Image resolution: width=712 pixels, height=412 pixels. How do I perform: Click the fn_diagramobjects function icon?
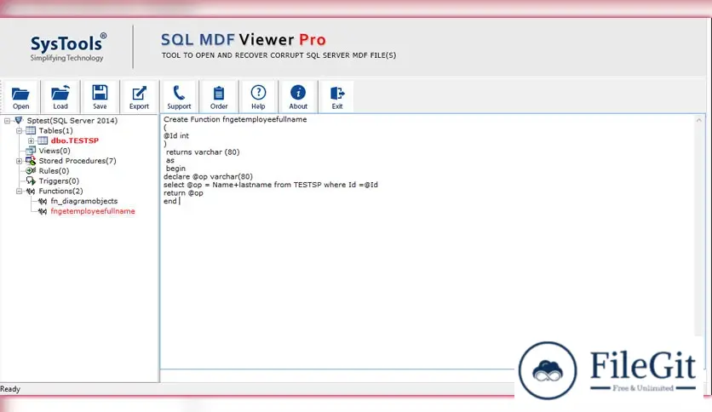tap(43, 201)
